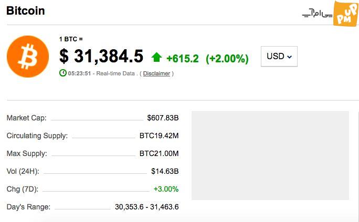Select the Max Supply BTC21.00M value

click(x=159, y=153)
